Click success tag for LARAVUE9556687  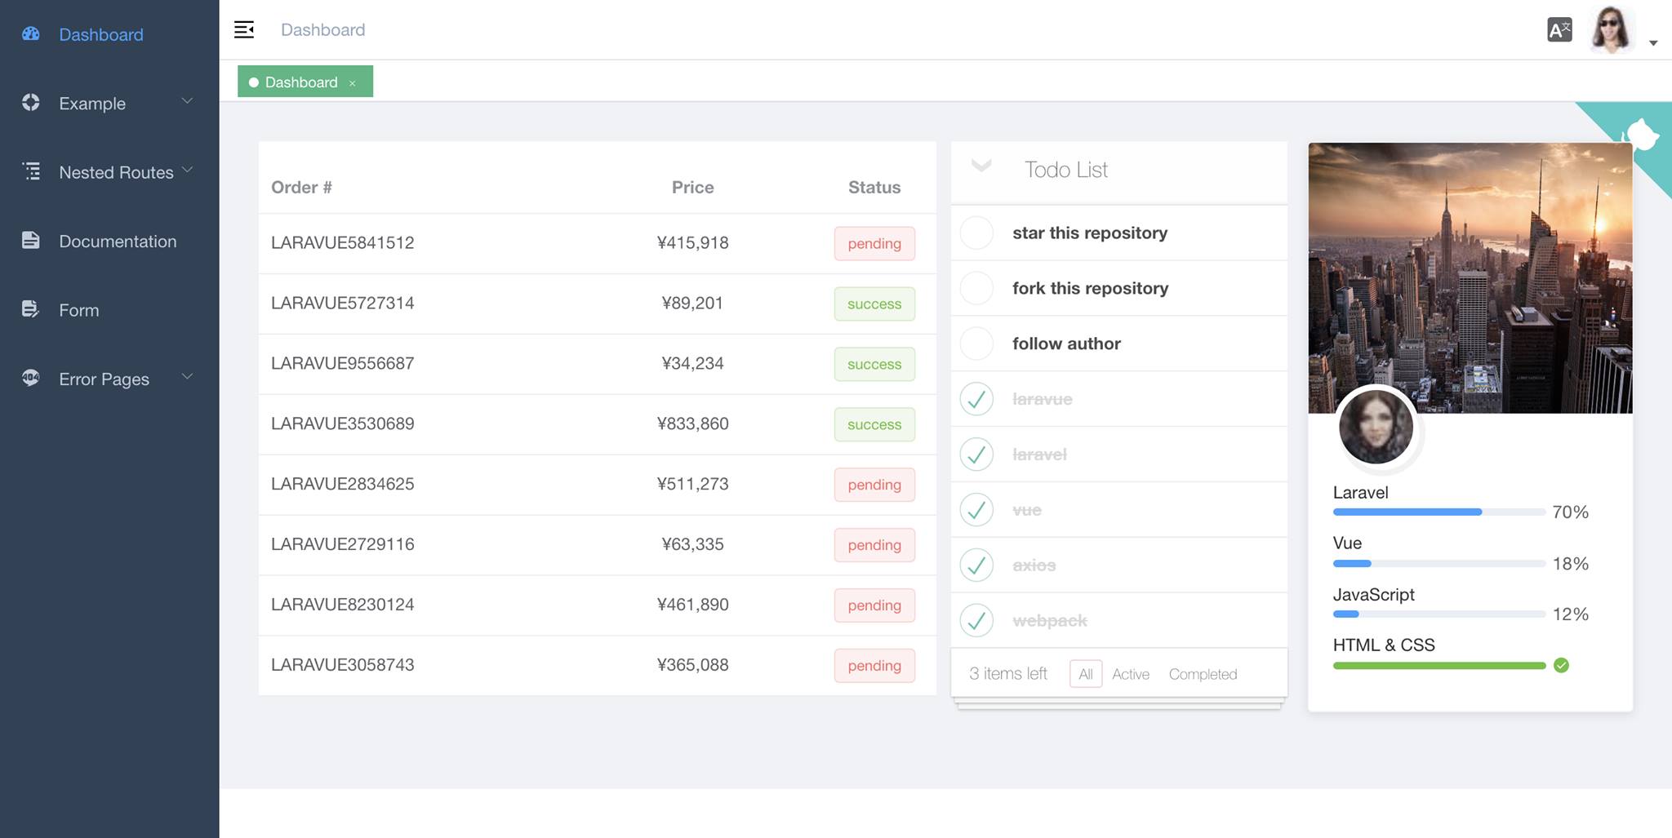874,364
